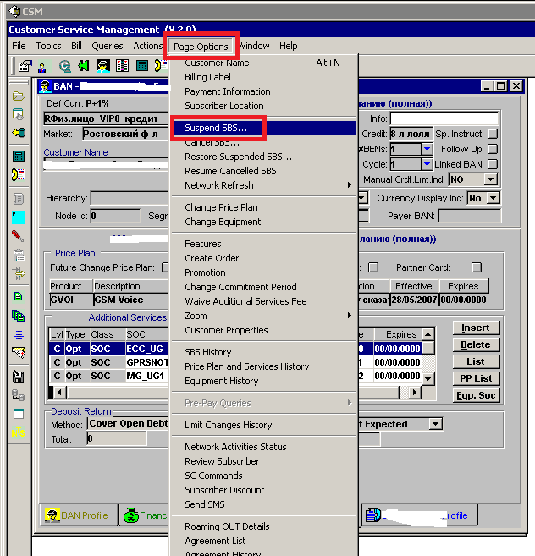535x556 pixels.
Task: Click the yellow arrow database icon in sidebar
Action: (x=19, y=133)
